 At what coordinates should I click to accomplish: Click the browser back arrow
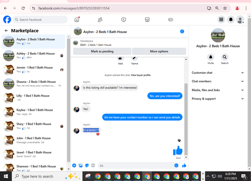[x=6, y=8]
